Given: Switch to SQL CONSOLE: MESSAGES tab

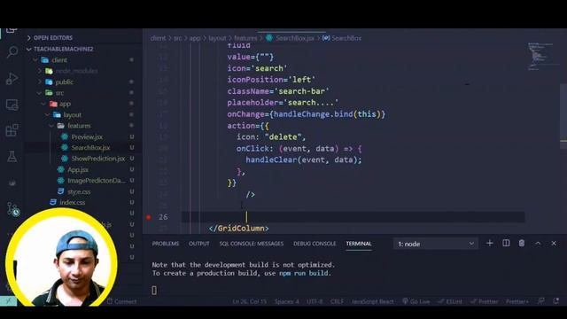Looking at the screenshot, I should pyautogui.click(x=252, y=244).
